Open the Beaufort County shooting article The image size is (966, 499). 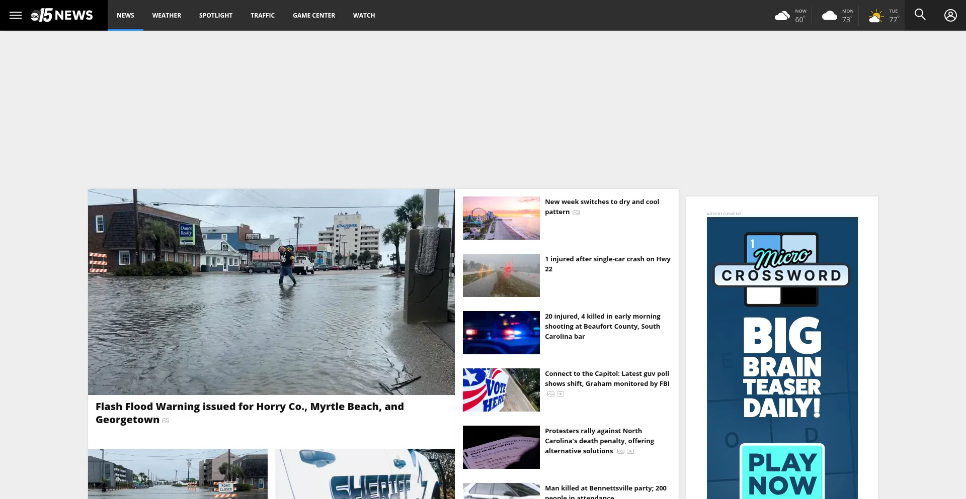(x=602, y=326)
